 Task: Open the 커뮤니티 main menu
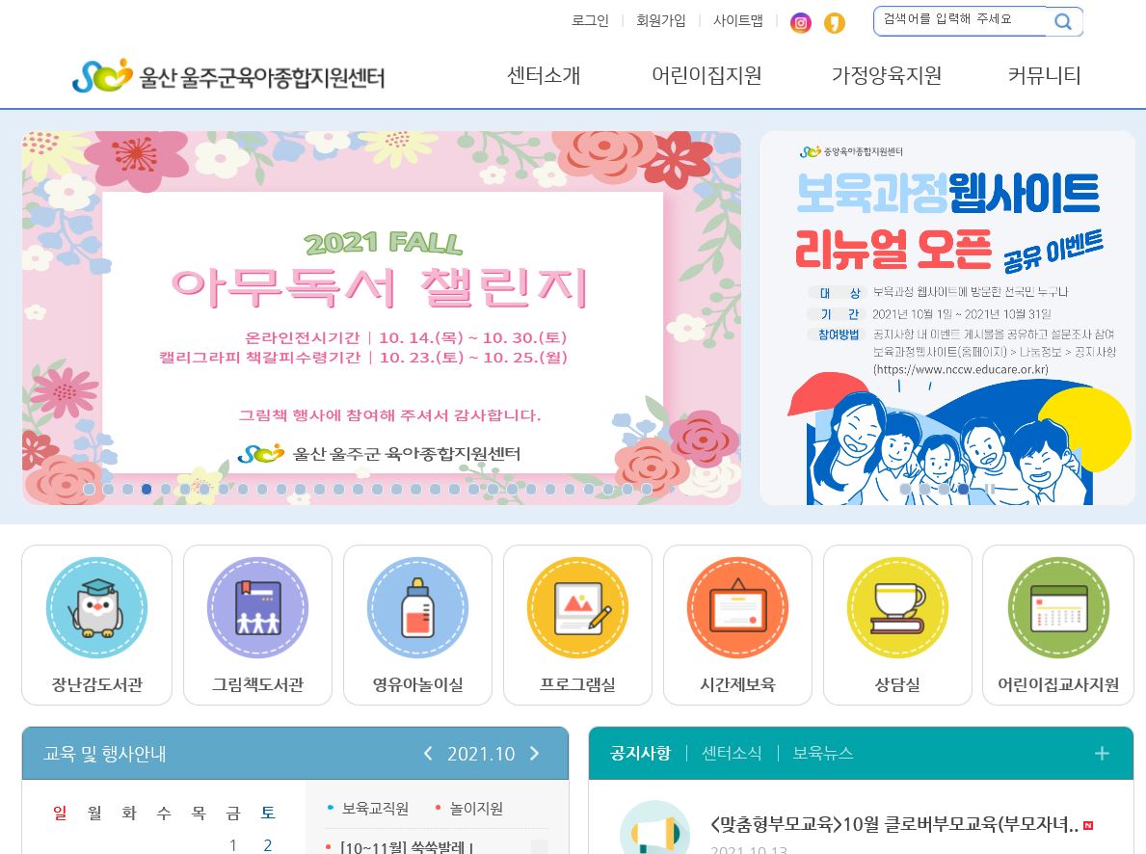pos(1044,75)
